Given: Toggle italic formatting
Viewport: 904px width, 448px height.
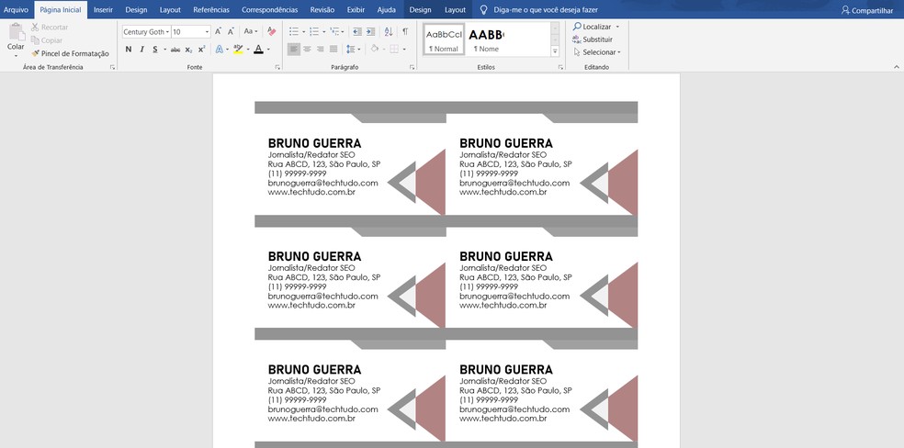Looking at the screenshot, I should point(142,50).
